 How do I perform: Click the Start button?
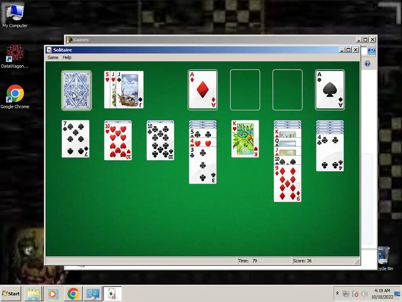11,293
